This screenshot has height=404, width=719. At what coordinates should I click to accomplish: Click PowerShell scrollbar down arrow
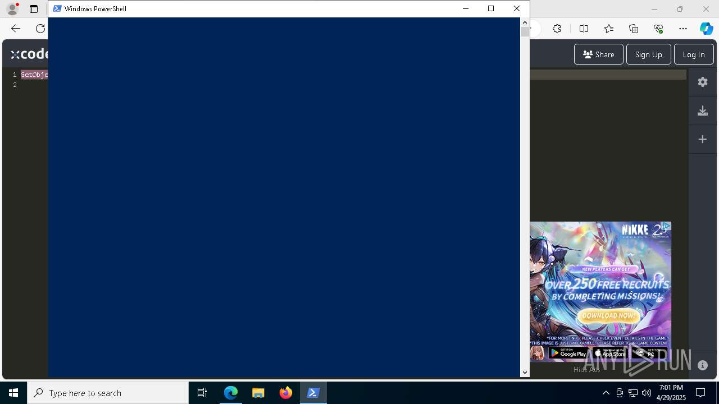click(525, 372)
